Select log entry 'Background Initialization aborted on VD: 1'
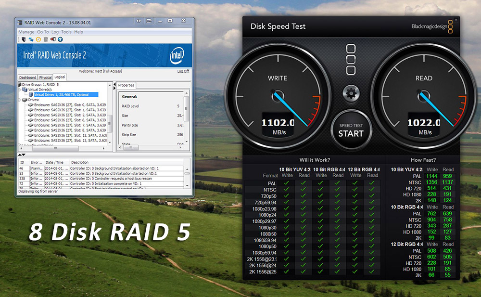This screenshot has height=297, width=481. point(101,168)
